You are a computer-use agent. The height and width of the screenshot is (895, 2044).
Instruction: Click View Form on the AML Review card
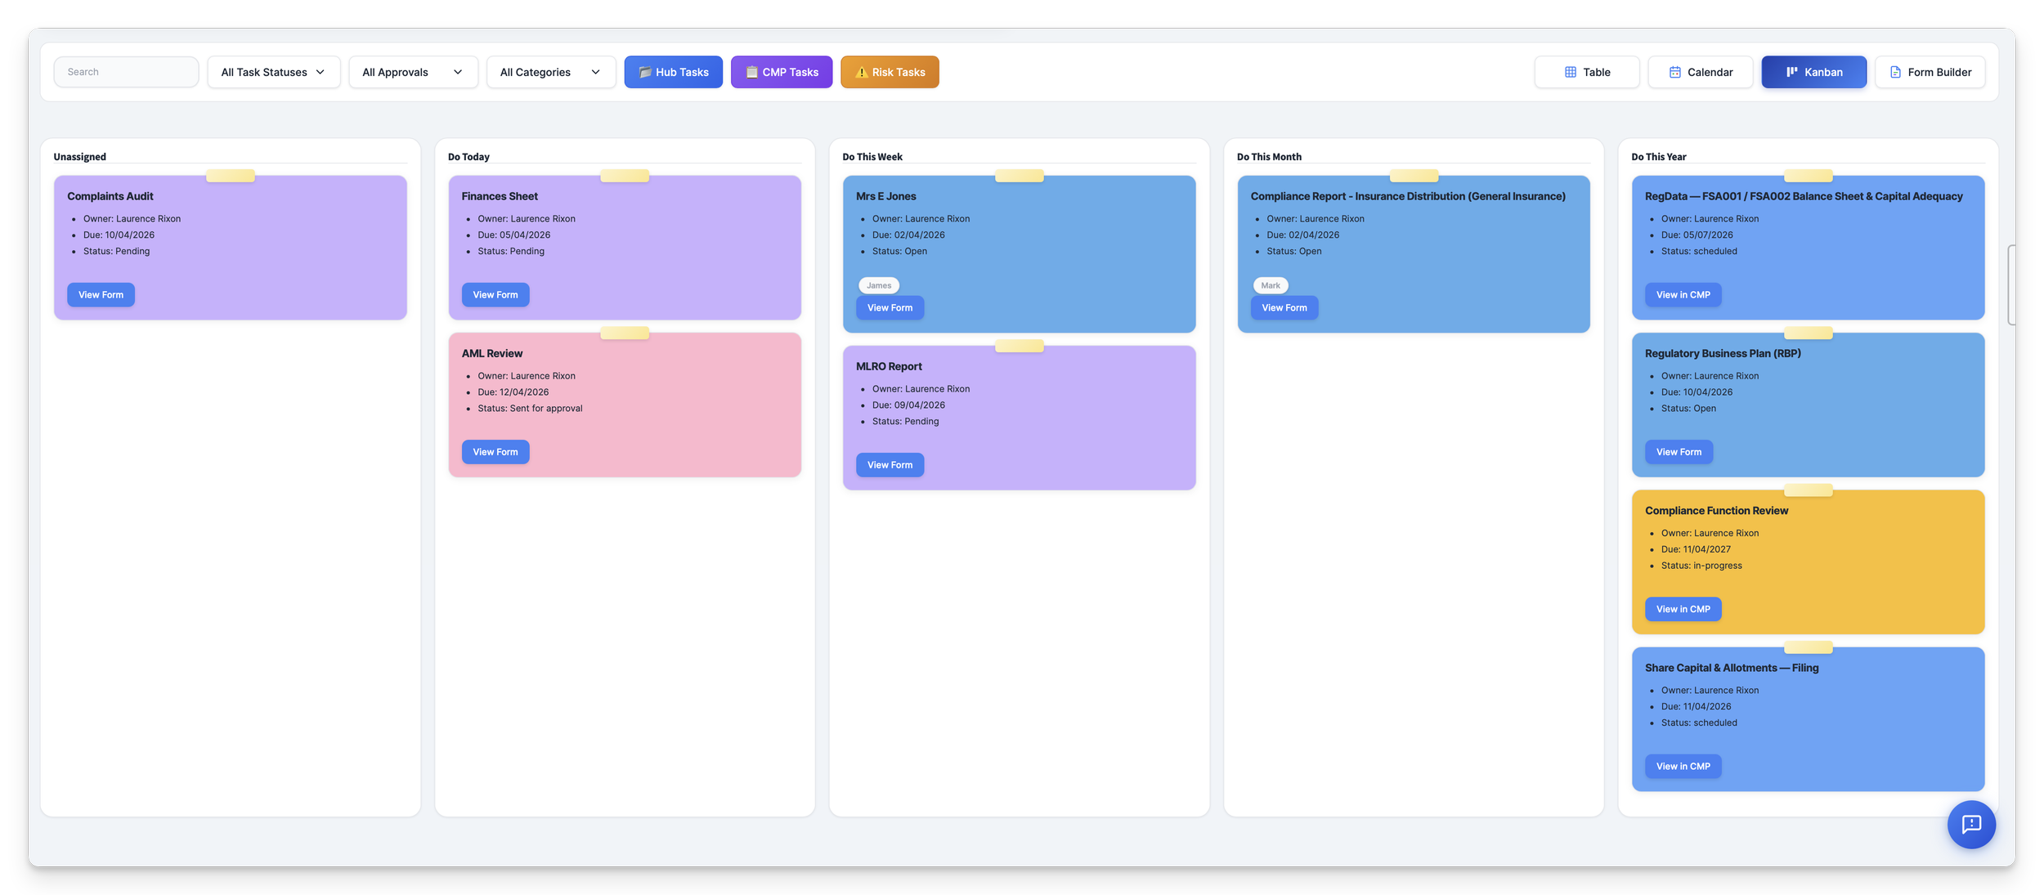click(495, 452)
